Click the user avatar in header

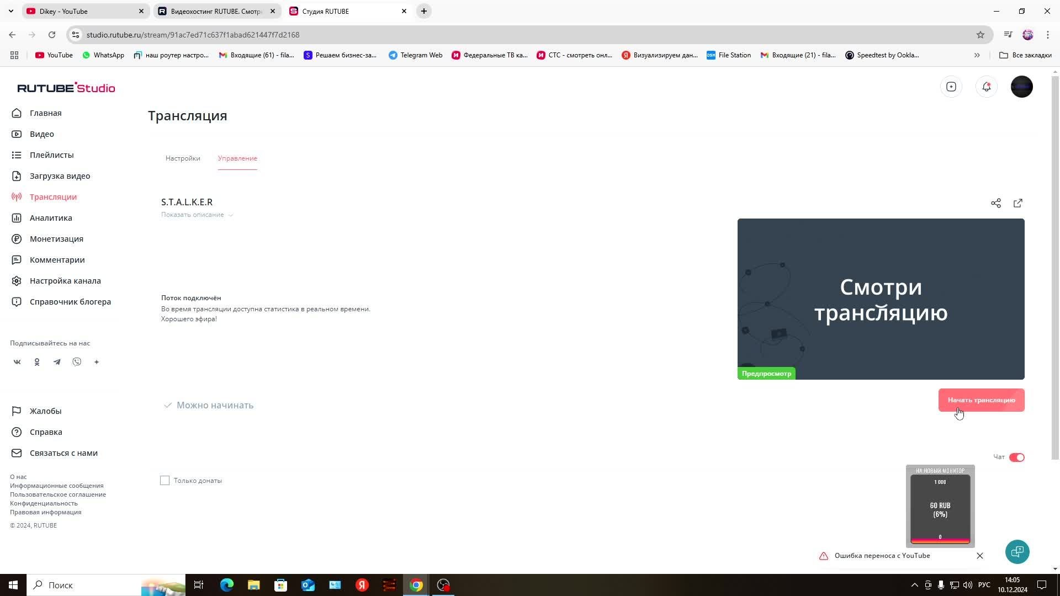pos(1021,87)
